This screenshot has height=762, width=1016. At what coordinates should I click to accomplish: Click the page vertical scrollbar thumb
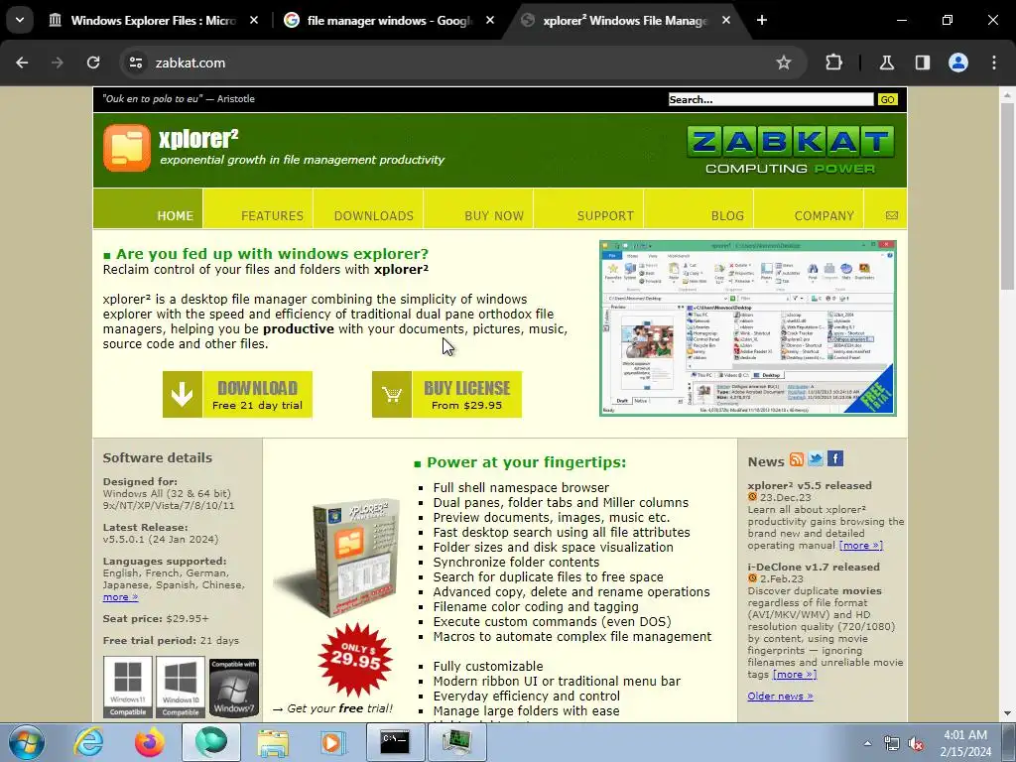click(1007, 195)
